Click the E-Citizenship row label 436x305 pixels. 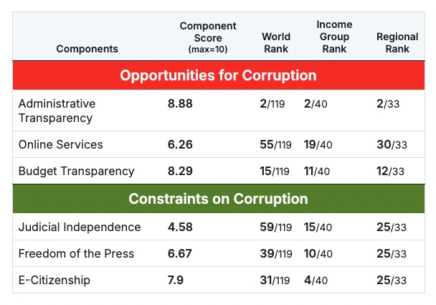tap(54, 280)
